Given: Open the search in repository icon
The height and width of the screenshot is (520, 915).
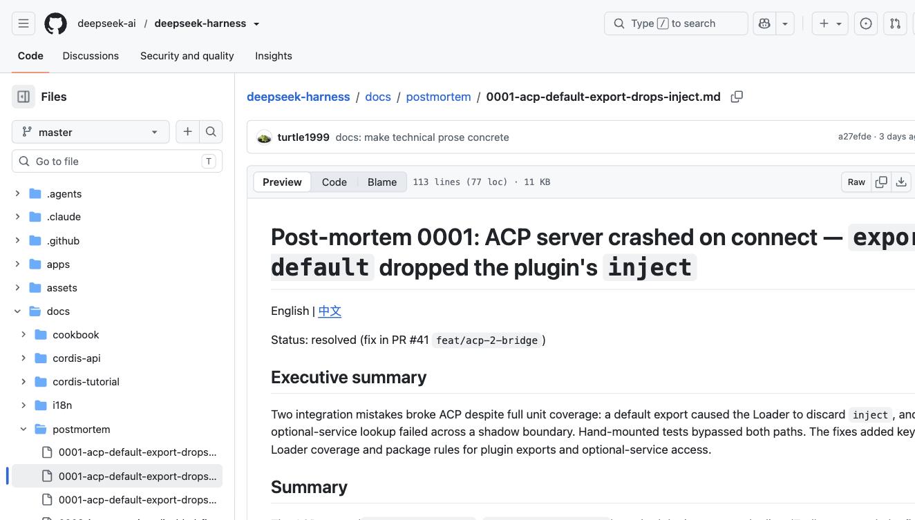Looking at the screenshot, I should (x=211, y=131).
